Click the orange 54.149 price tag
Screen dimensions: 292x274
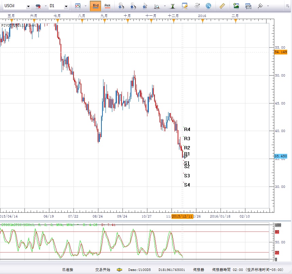(281, 52)
